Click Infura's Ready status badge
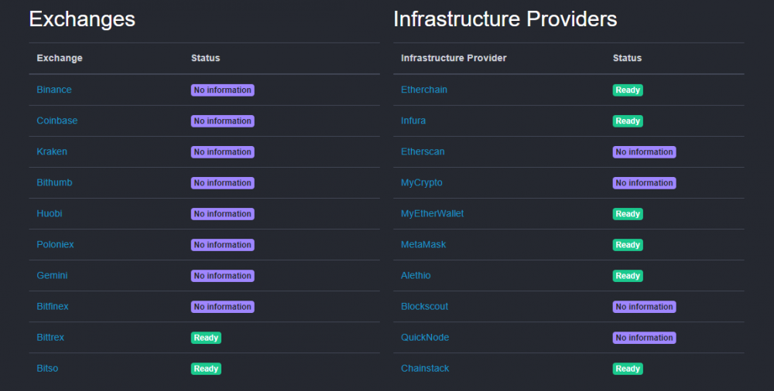This screenshot has width=774, height=391. point(628,121)
